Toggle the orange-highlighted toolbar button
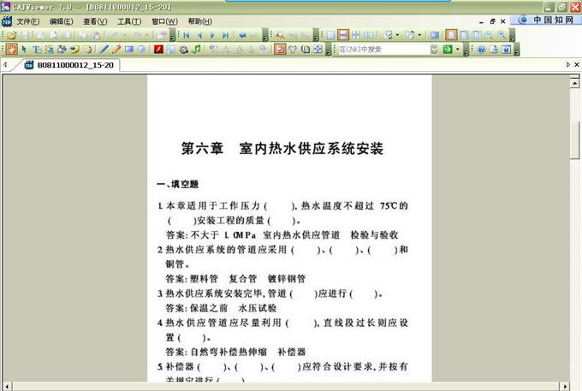 pos(280,50)
